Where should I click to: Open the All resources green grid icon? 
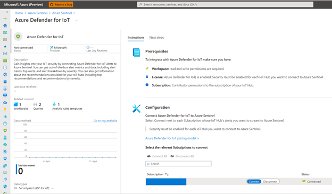[x=5, y=60]
